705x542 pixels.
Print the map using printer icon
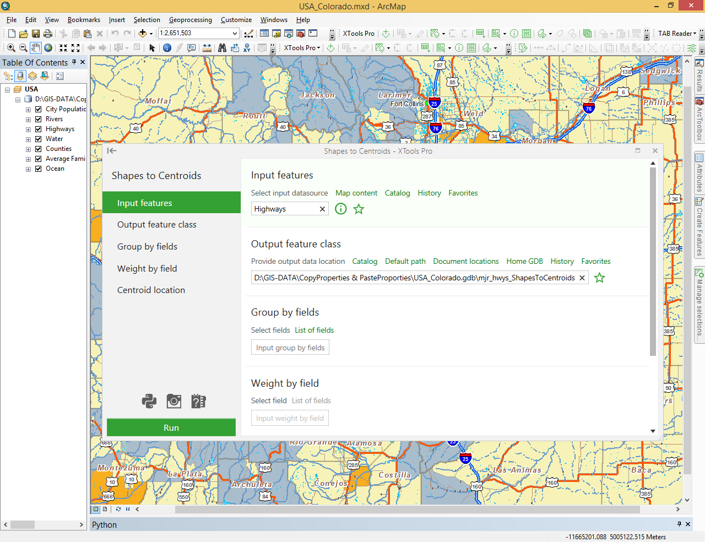48,34
